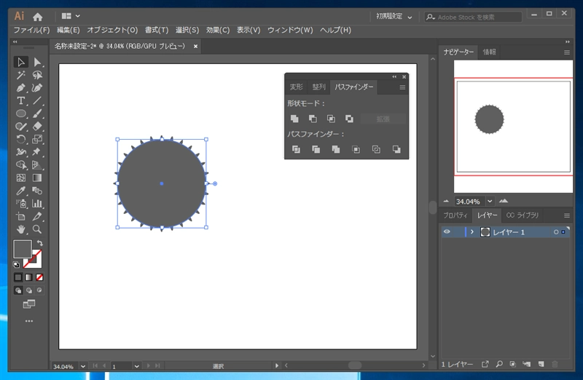This screenshot has height=380, width=583.
Task: Select the Direct Selection tool
Action: [37, 62]
